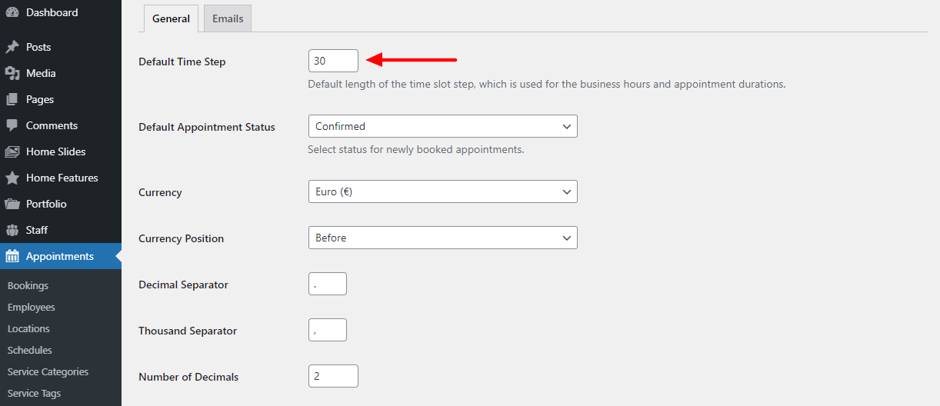Click the Home Slides images icon

[12, 151]
